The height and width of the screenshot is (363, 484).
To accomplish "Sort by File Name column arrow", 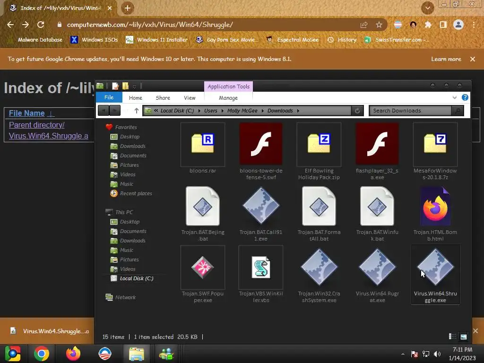I will coord(51,113).
